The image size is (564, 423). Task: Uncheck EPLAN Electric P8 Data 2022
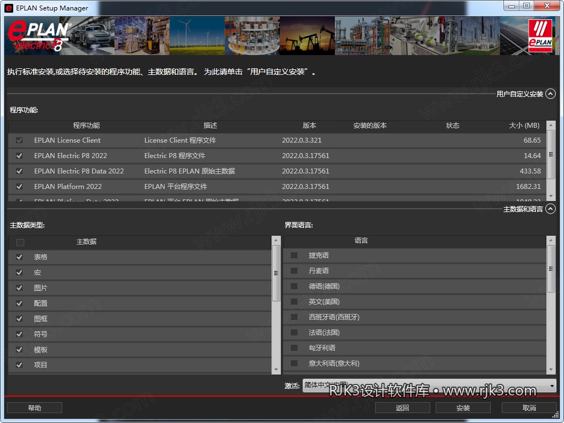(x=19, y=171)
